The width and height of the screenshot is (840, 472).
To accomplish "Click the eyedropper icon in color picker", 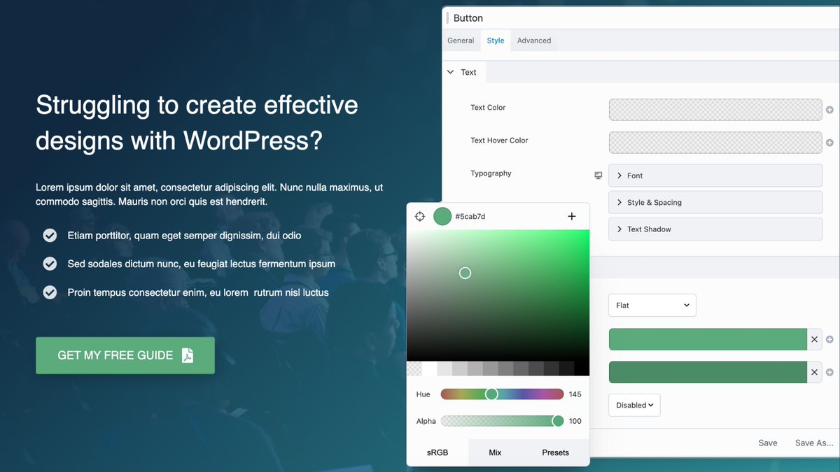I will point(420,217).
